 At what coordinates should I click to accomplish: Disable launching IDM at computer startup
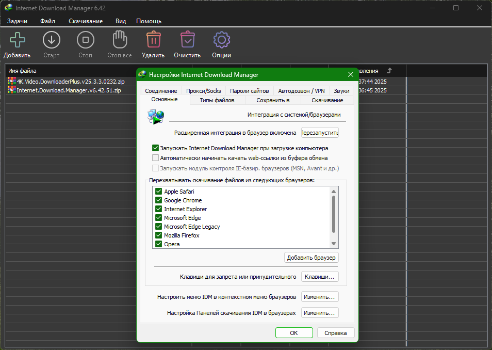[156, 148]
